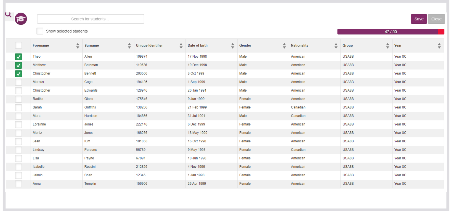Click the Close button
The image size is (452, 211).
pos(436,19)
